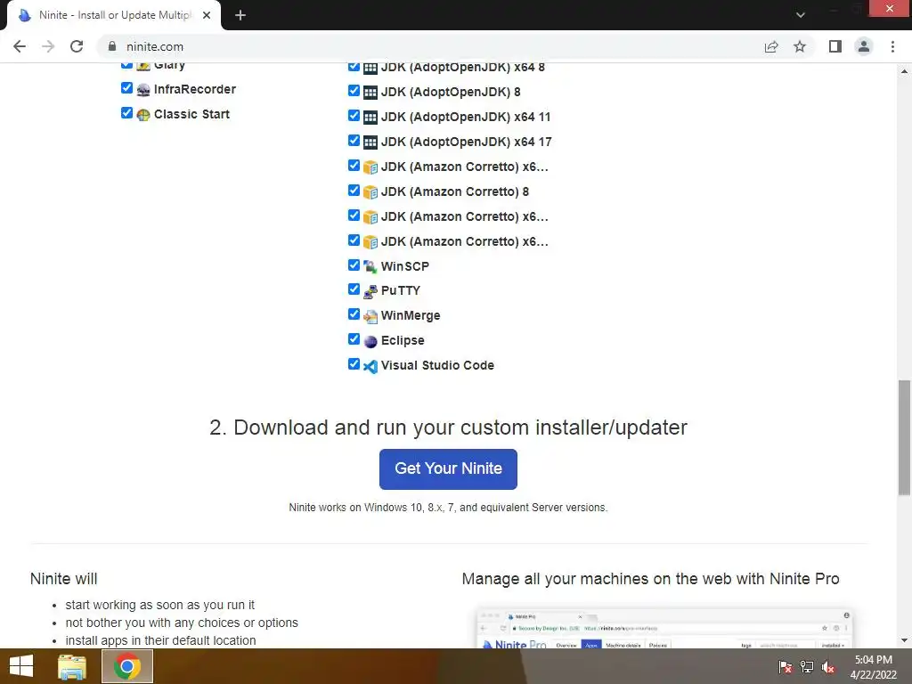
Task: Click the Eclipse app icon
Action: [370, 341]
